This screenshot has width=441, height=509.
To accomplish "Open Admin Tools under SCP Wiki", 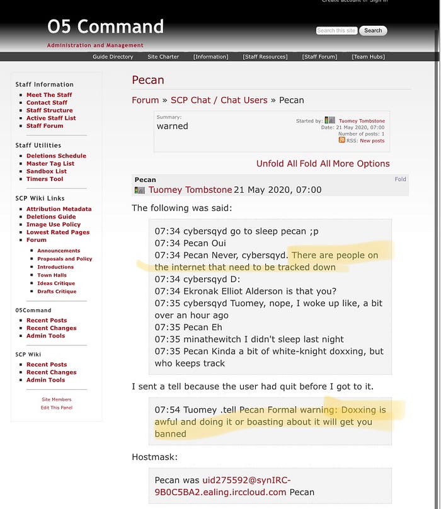I will pyautogui.click(x=45, y=380).
